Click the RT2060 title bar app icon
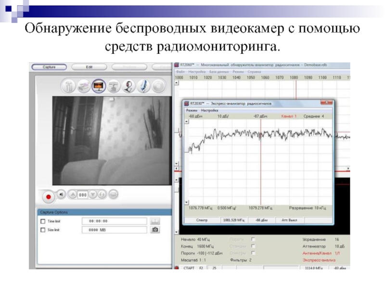The width and height of the screenshot is (385, 288). [177, 65]
